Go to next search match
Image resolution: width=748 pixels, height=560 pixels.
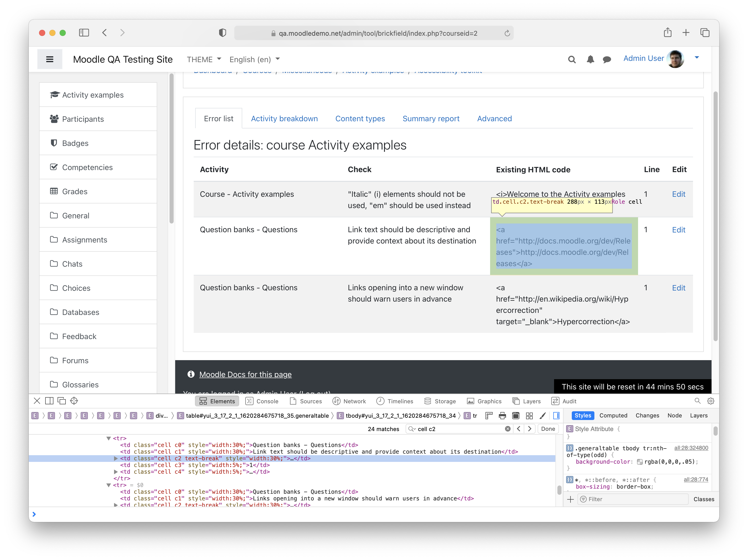click(x=530, y=429)
